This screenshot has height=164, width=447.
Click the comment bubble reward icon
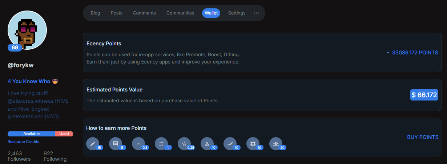click(x=116, y=144)
